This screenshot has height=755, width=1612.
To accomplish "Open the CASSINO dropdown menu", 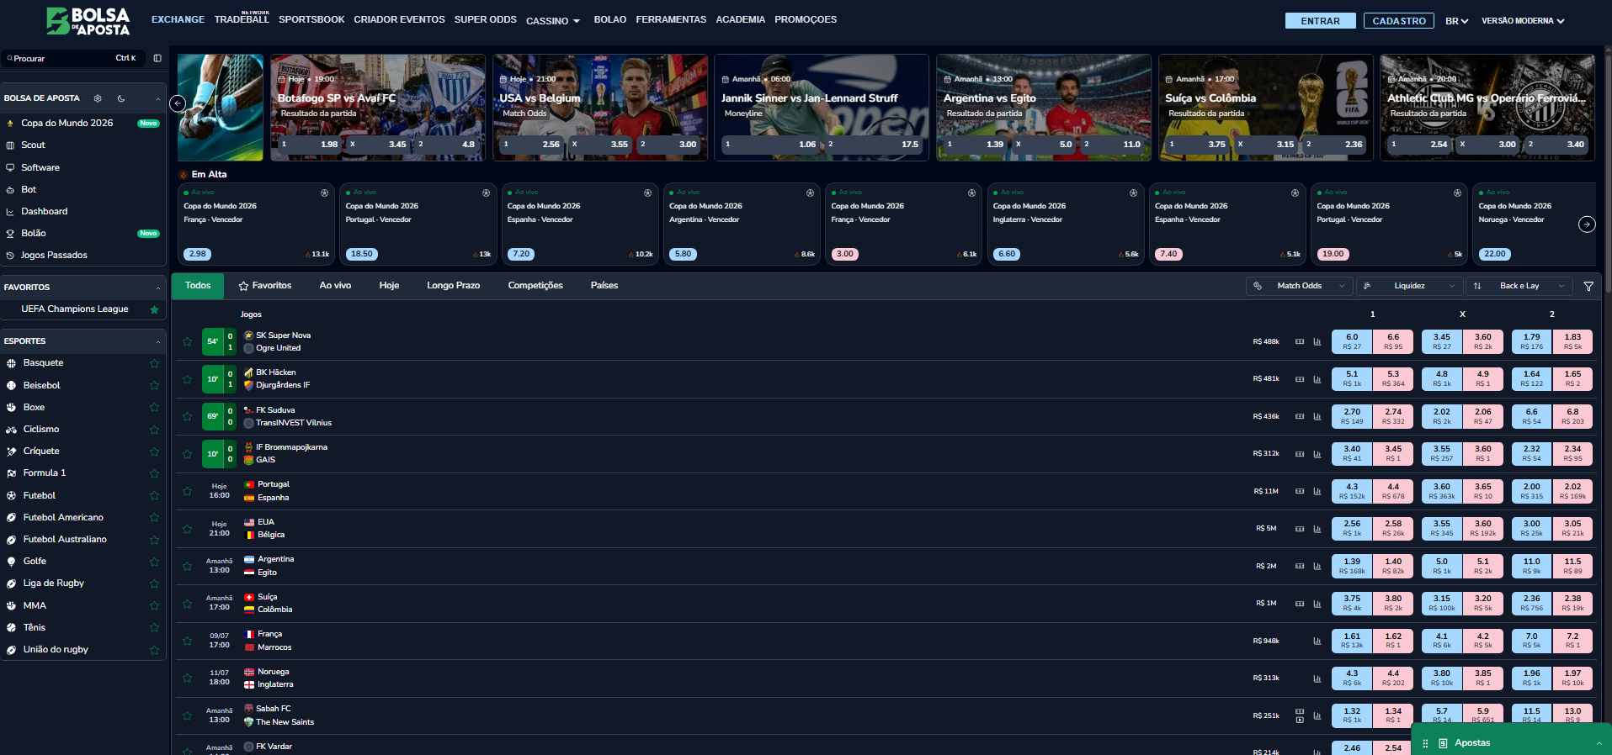I will click(x=553, y=21).
